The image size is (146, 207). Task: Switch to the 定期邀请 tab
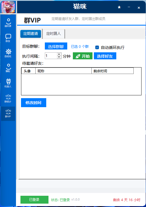pos(31,34)
